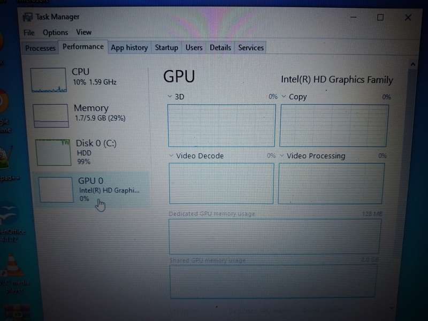
Task: Open the Google Chrome desktop icon
Action: pos(4,112)
